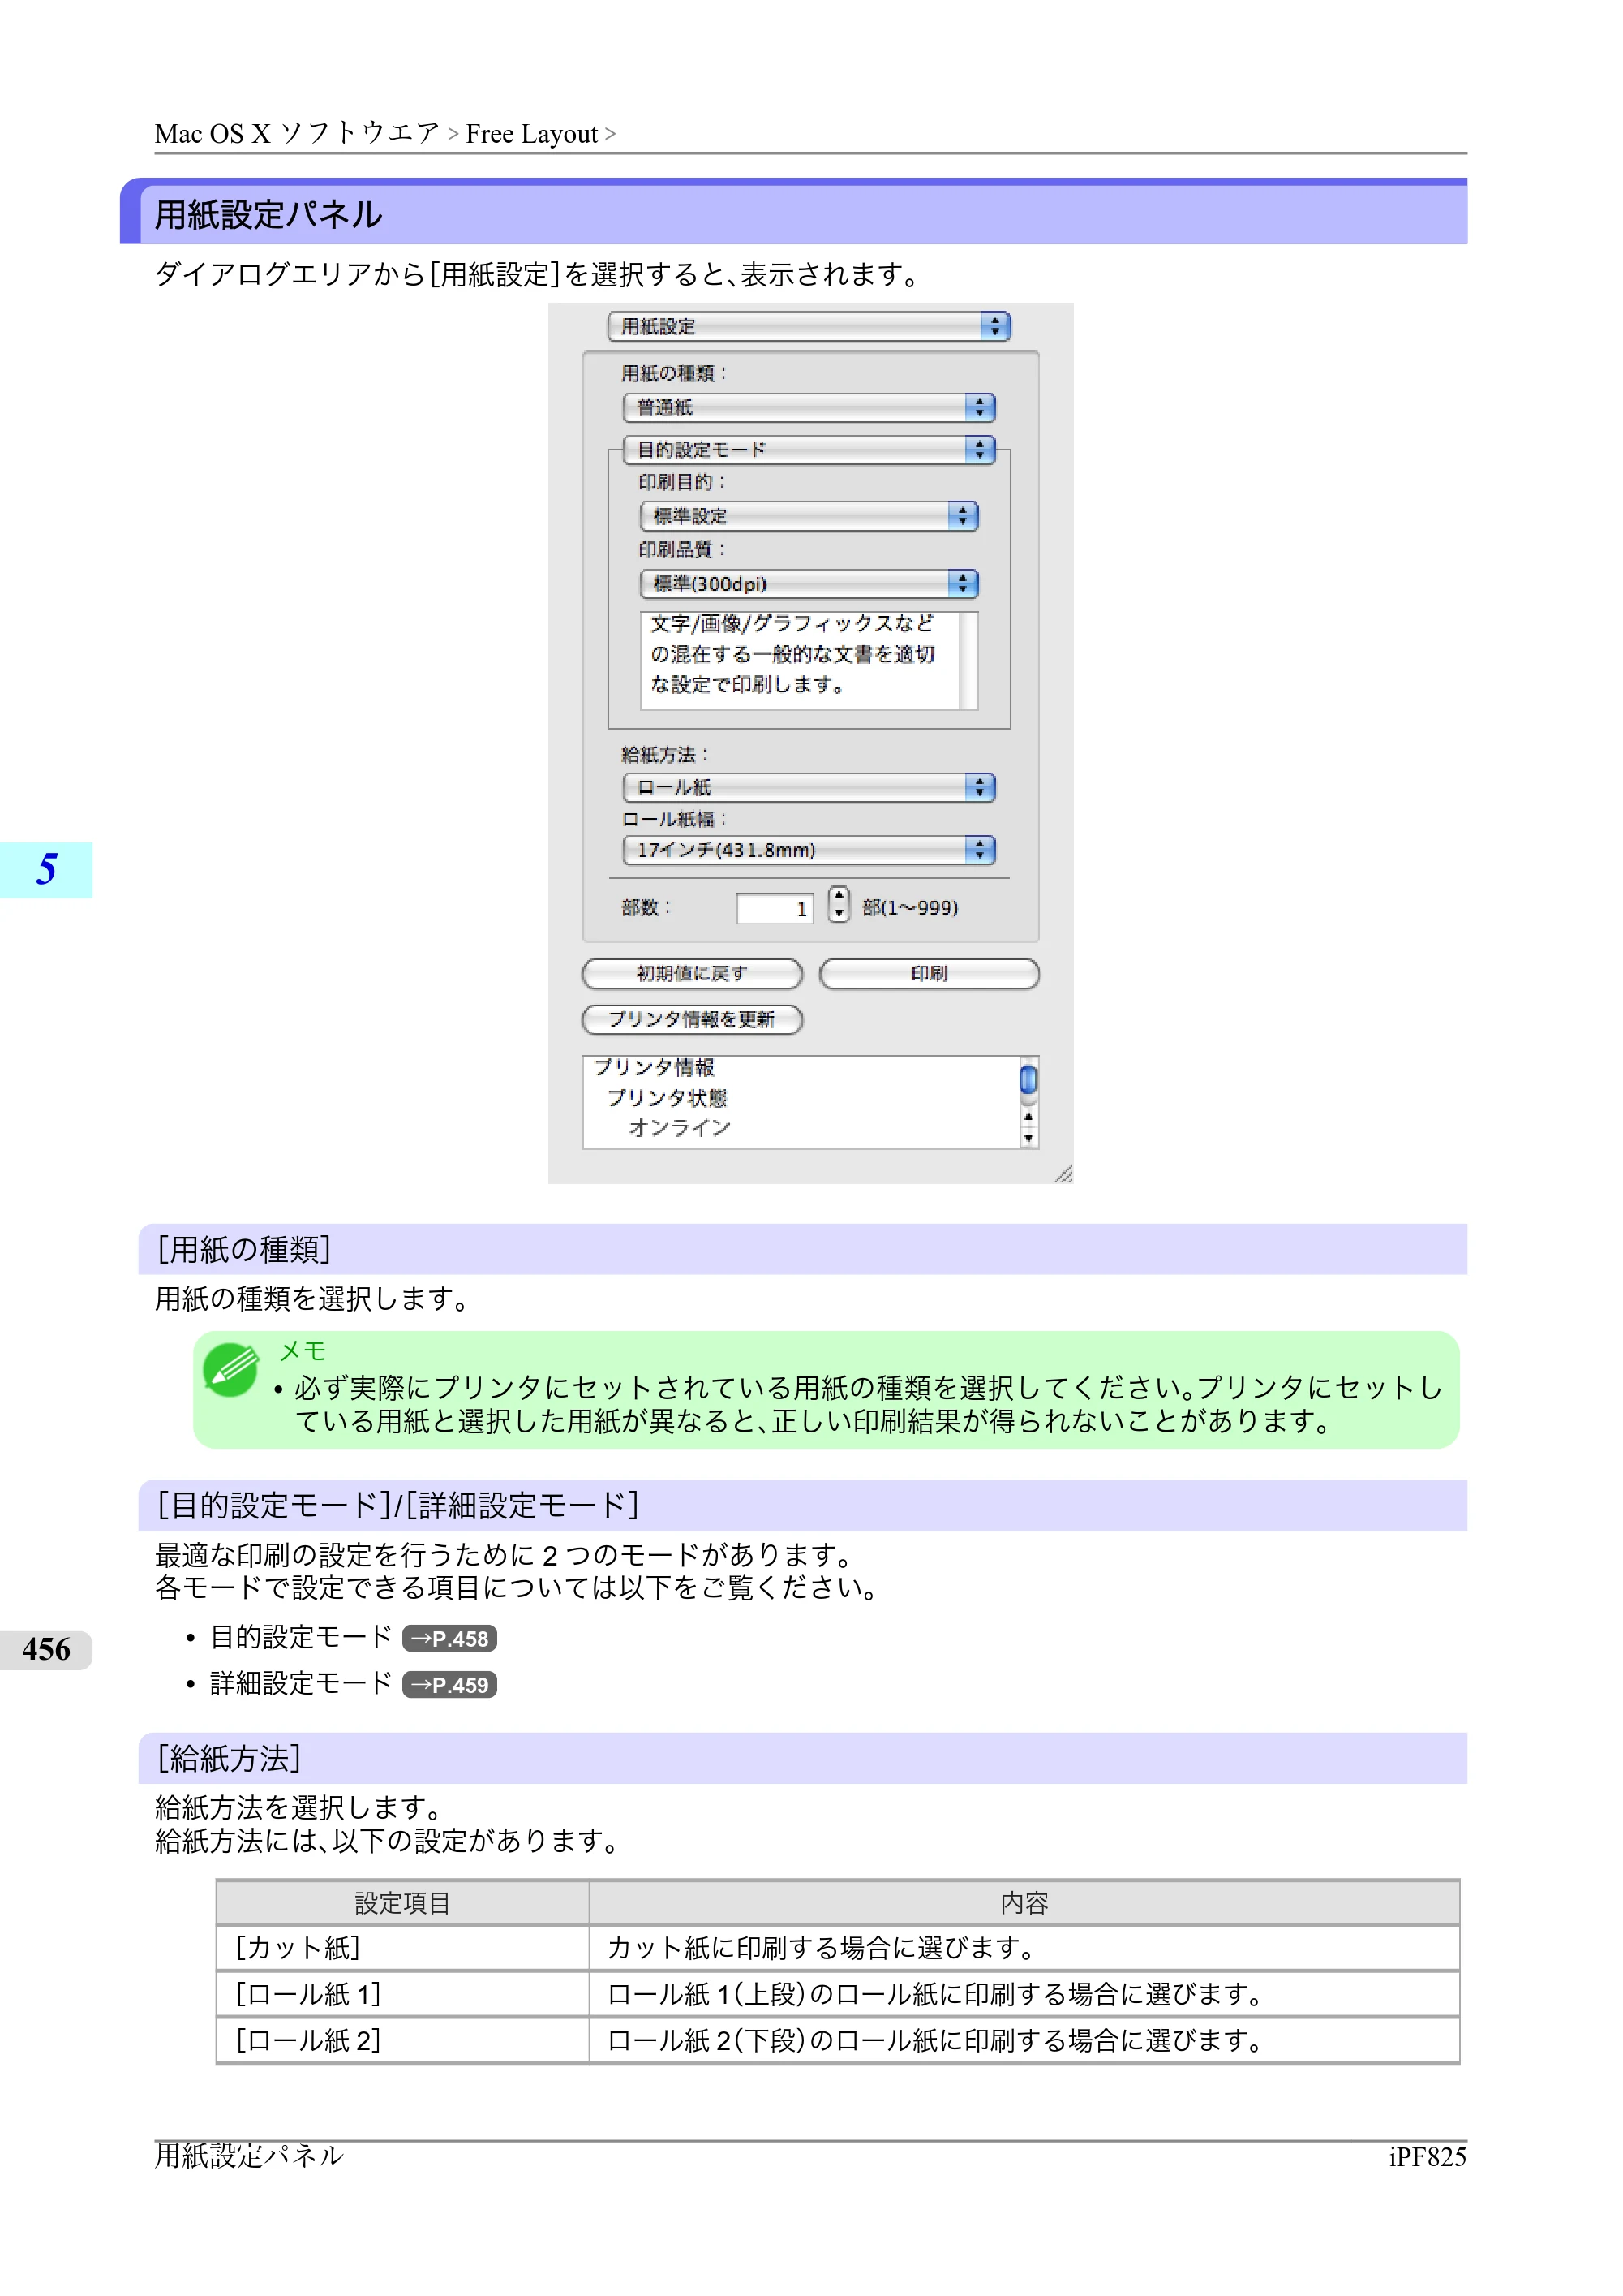Click the print purpose description text box
Image resolution: width=1623 pixels, height=2296 pixels.
pos(809,660)
